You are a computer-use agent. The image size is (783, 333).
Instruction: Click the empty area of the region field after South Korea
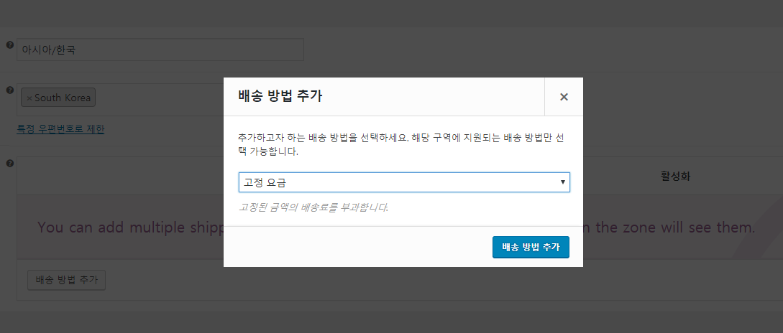pyautogui.click(x=159, y=99)
